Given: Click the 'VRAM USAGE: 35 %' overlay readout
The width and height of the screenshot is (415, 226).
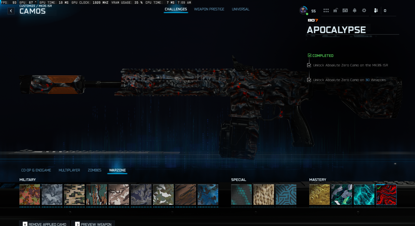Looking at the screenshot, I should coord(127,2).
